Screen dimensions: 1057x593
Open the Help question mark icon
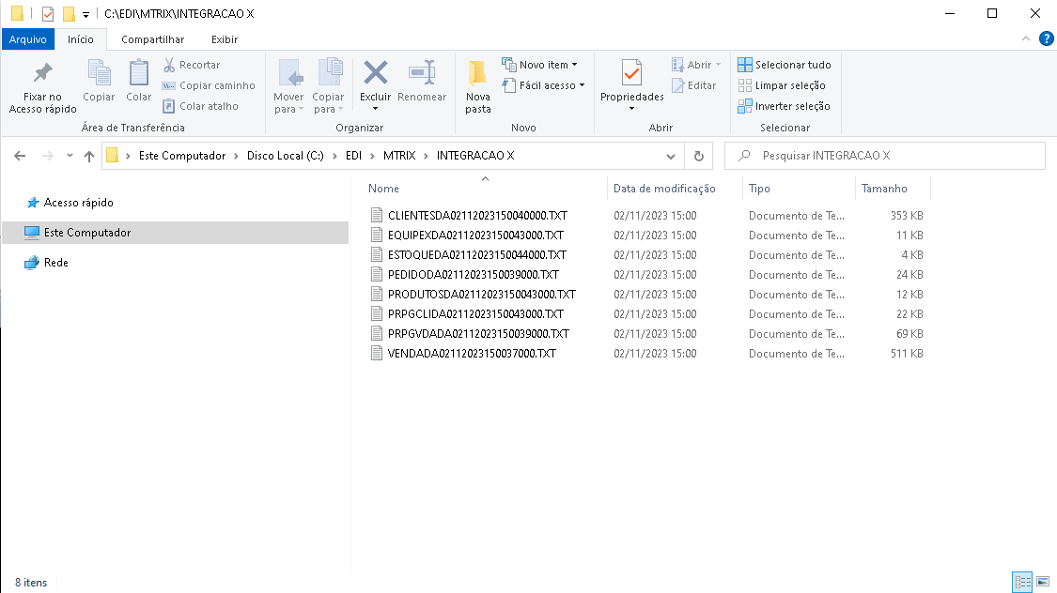(x=1045, y=38)
